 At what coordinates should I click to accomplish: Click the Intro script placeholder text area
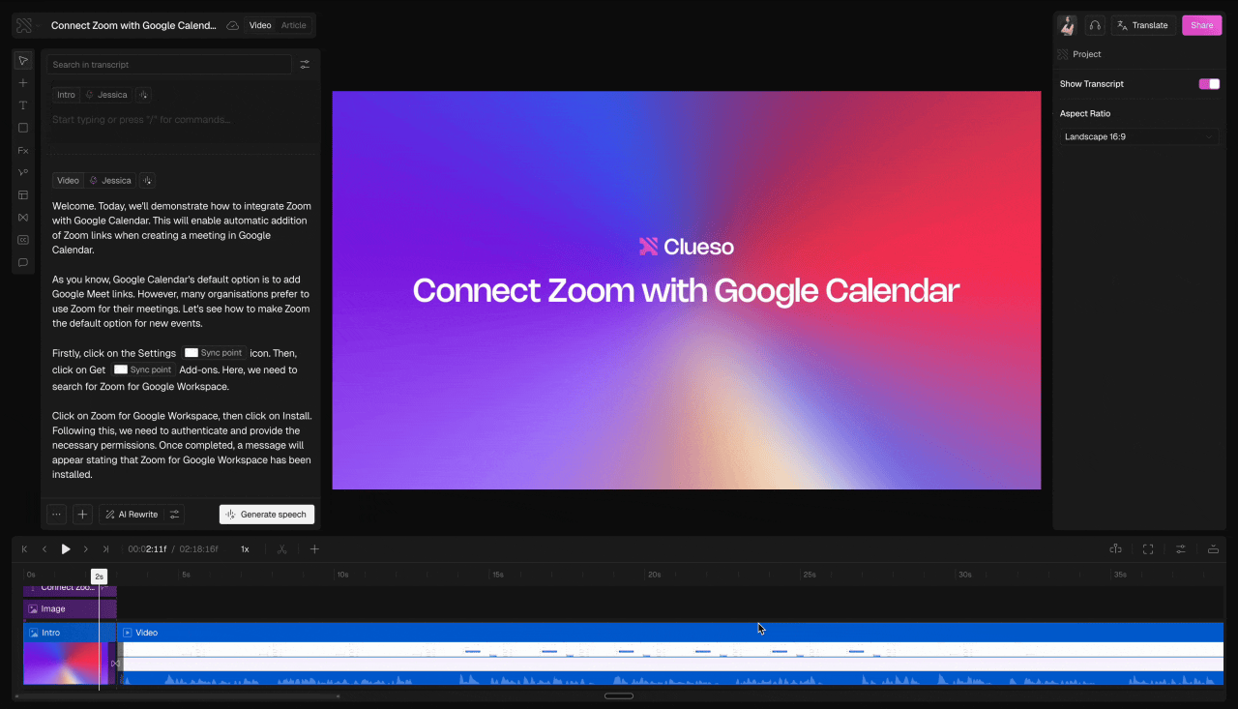point(141,120)
